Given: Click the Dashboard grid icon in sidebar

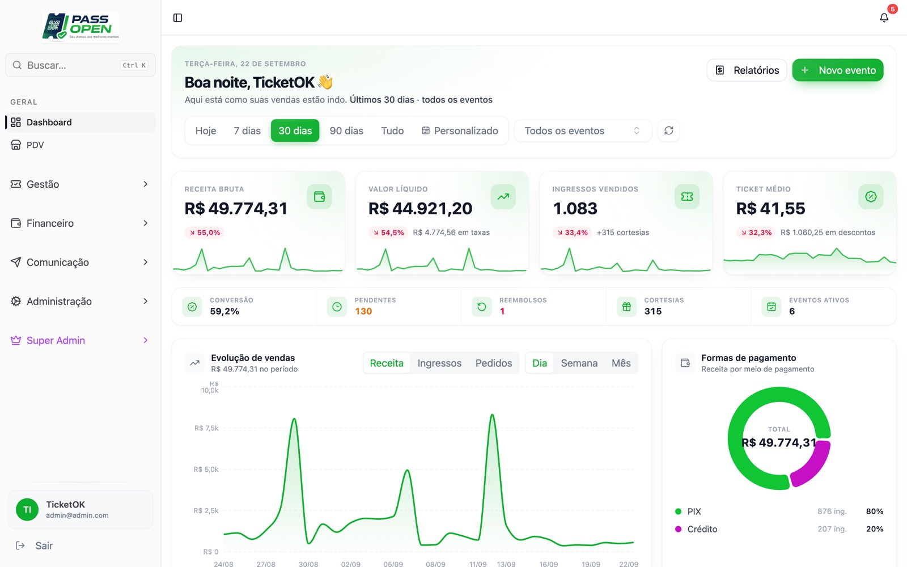Looking at the screenshot, I should [x=16, y=122].
